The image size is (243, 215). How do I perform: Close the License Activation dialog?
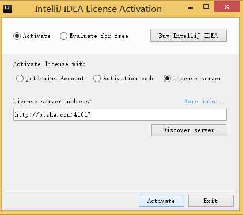coord(227,6)
